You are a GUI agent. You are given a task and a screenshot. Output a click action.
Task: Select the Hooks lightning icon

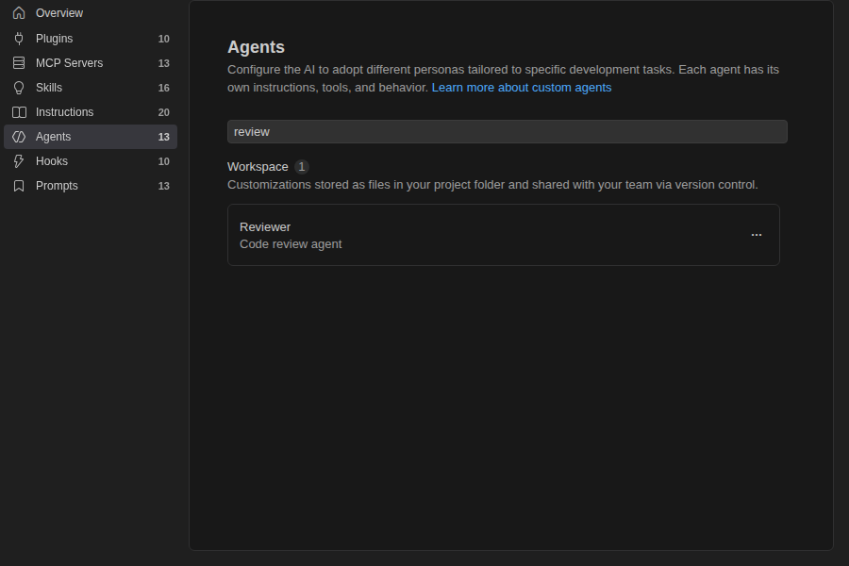click(x=19, y=161)
